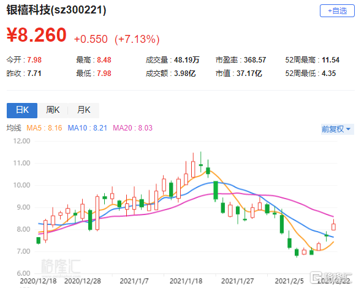
Task: Click the 今开 value 7.98
Action: [x=34, y=60]
